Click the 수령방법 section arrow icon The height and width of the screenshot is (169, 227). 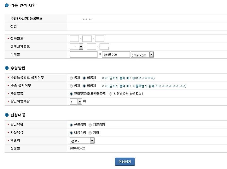(x=7, y=68)
